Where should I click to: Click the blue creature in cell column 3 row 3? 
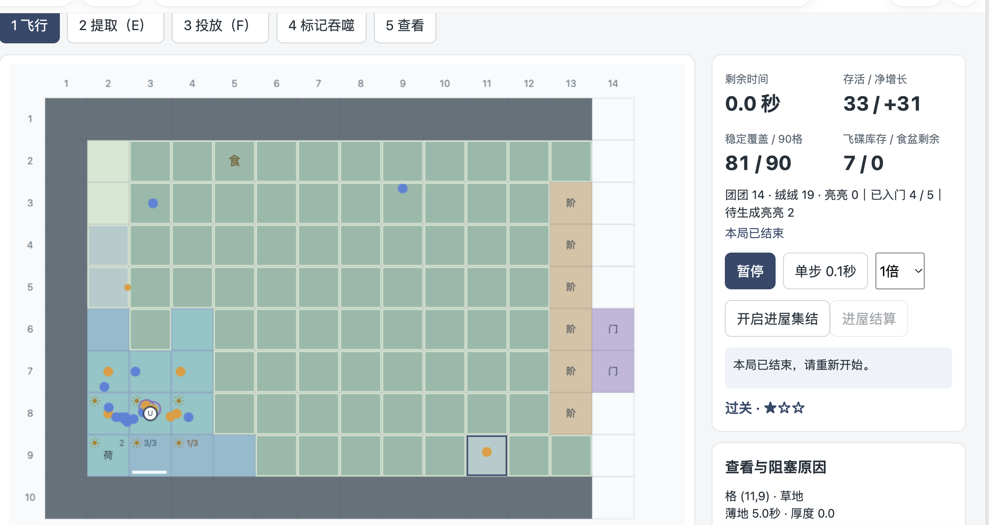pos(153,203)
